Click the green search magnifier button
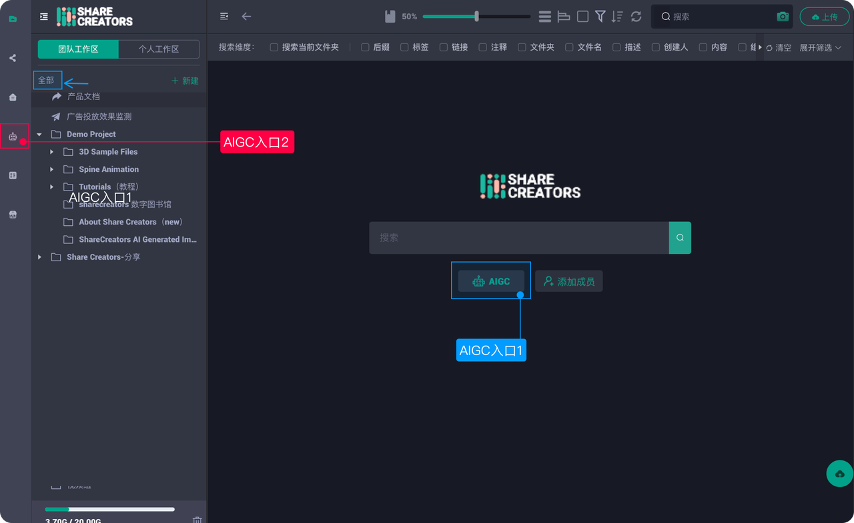This screenshot has height=523, width=854. 680,238
